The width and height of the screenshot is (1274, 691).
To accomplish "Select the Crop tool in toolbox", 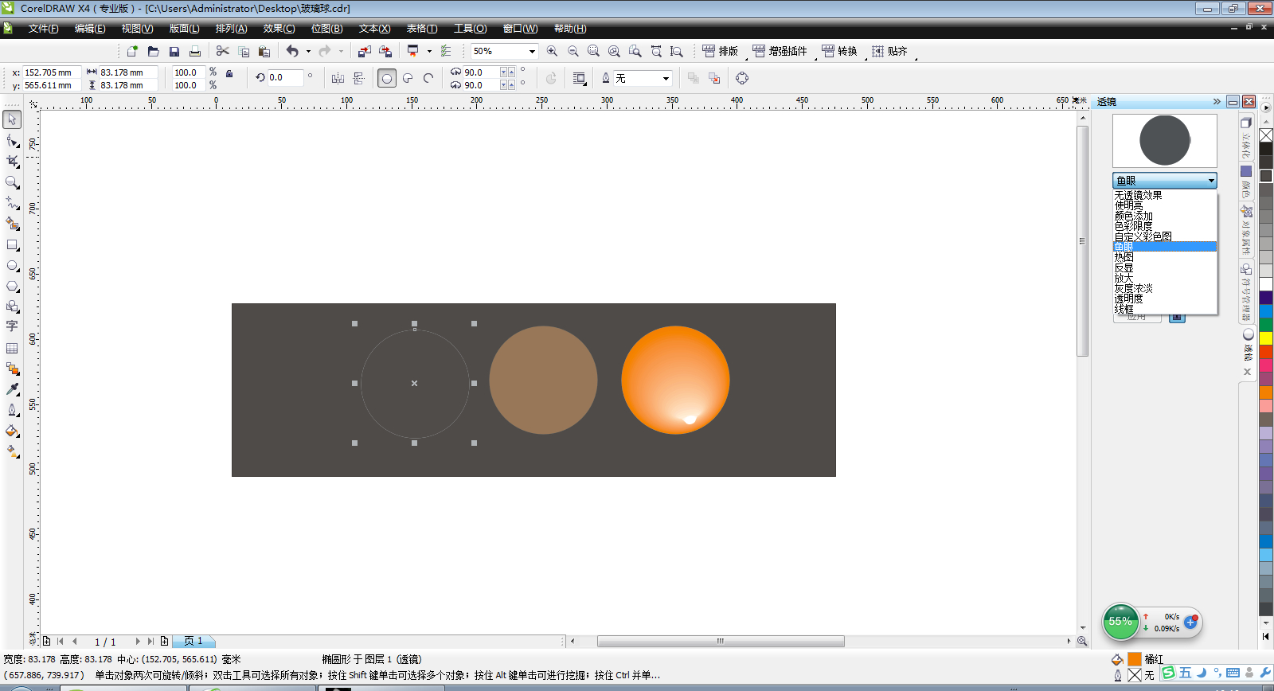I will click(x=12, y=162).
